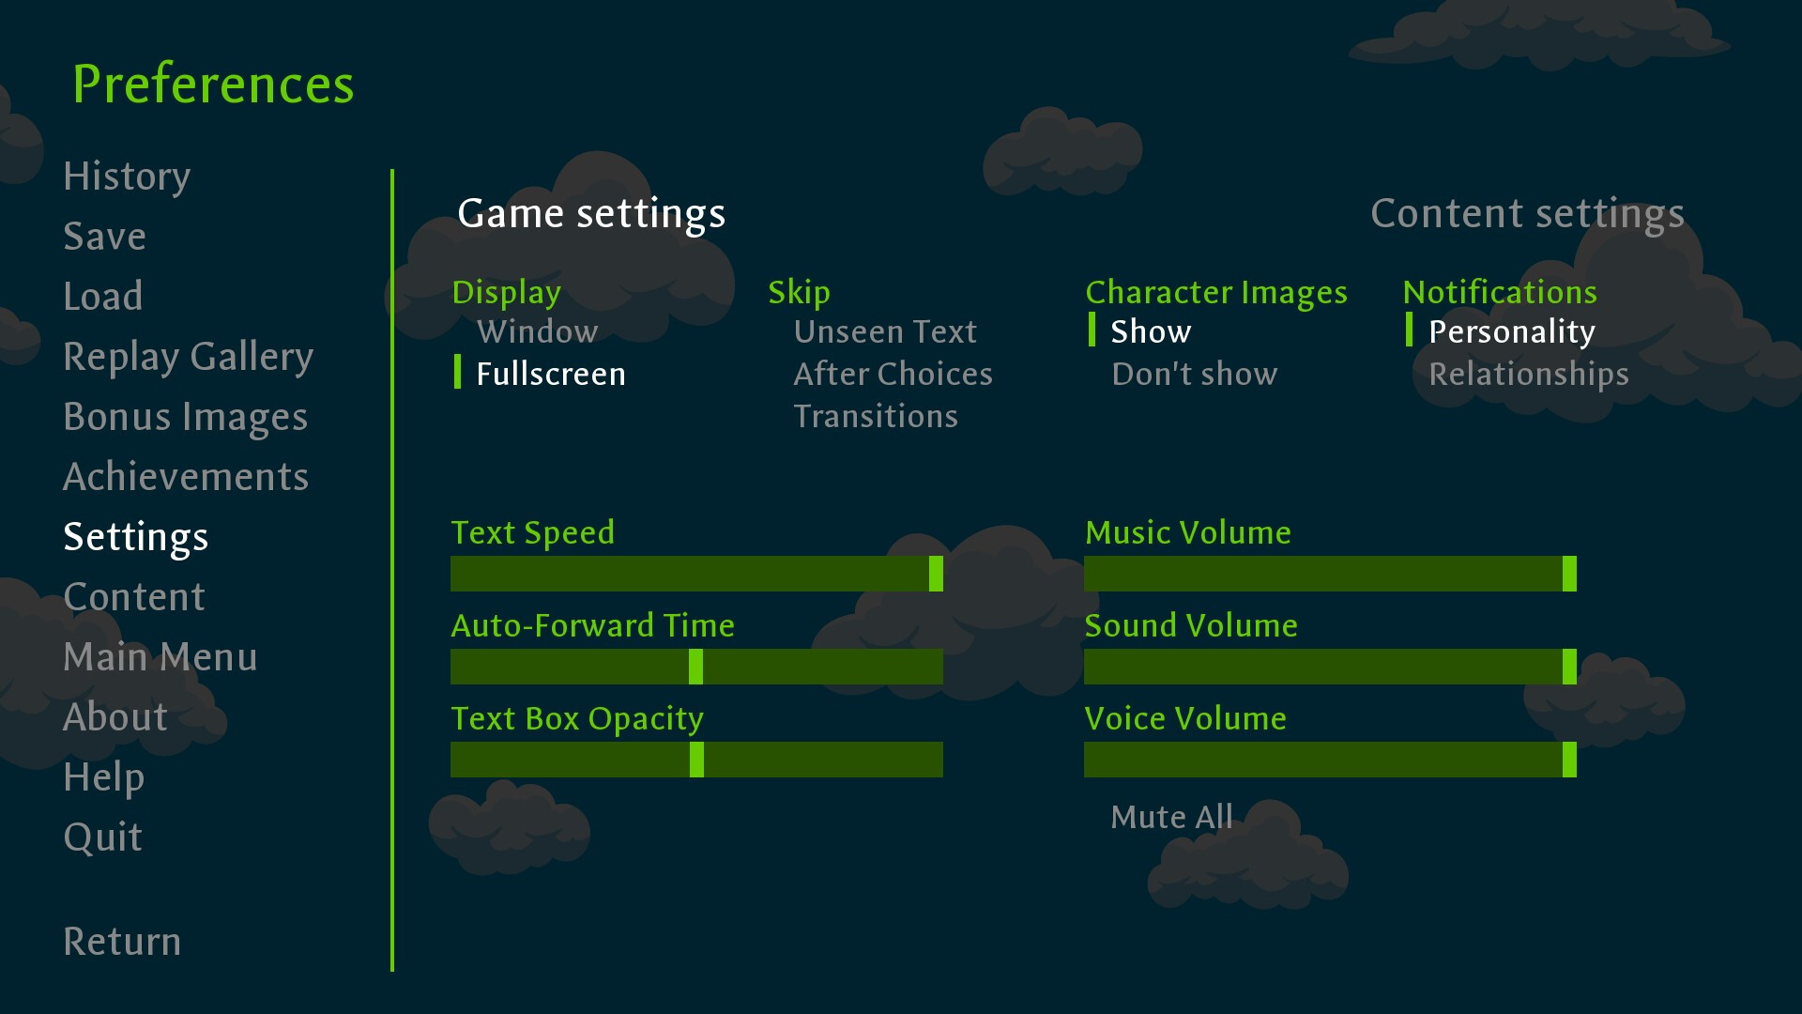Click Quit to exit game
Screen dimensions: 1802x1014
101,836
